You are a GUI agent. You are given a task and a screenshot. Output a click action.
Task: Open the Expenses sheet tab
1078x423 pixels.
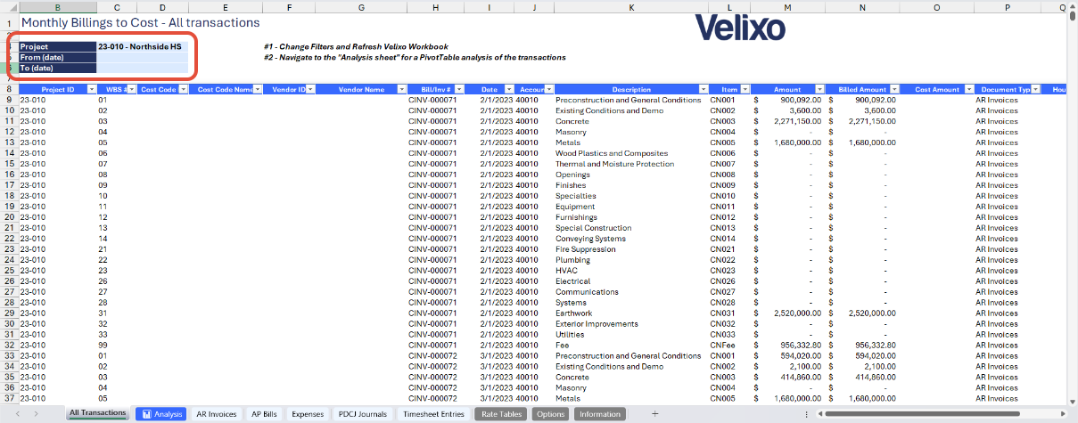(x=308, y=414)
